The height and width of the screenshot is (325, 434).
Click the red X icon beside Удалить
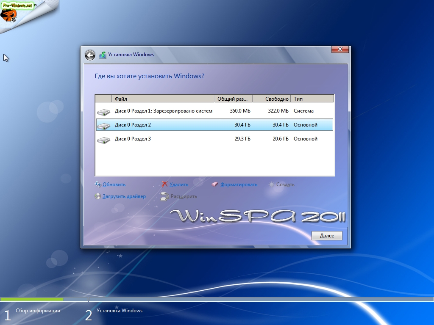165,185
